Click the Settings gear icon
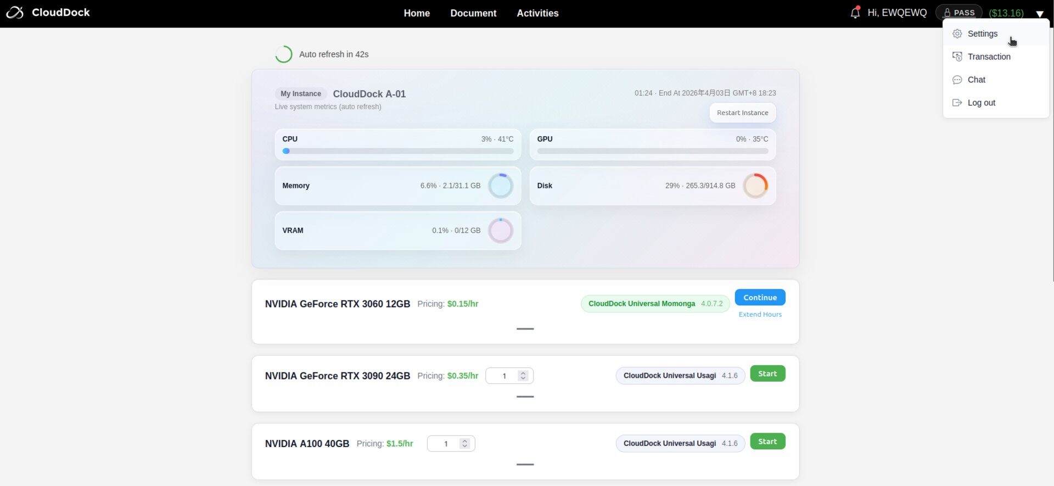This screenshot has height=486, width=1054. (957, 34)
